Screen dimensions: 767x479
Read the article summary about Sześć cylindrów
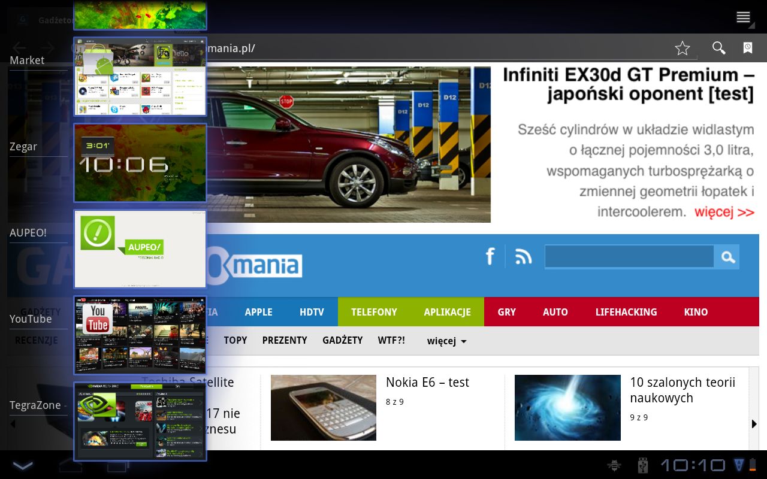coord(636,171)
